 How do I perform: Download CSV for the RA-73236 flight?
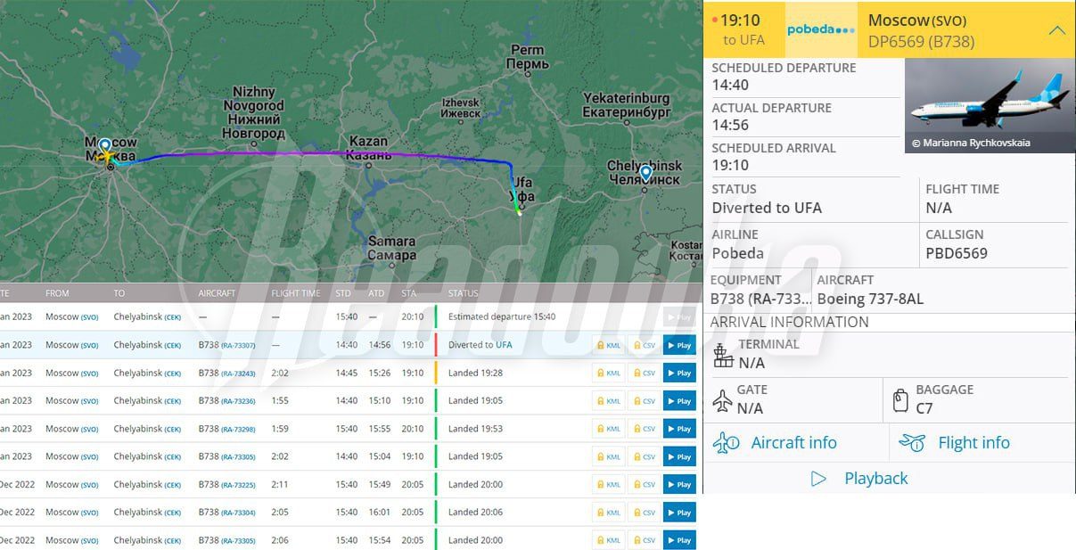643,401
